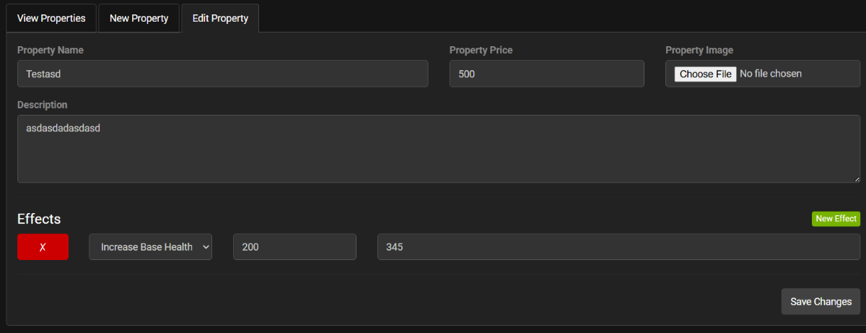Click the effect field showing 200

[294, 247]
